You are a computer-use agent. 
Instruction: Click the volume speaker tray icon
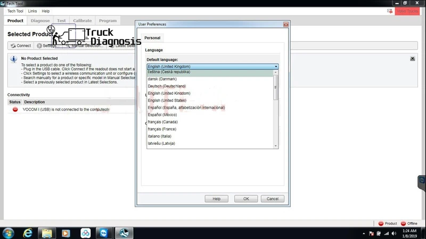pyautogui.click(x=394, y=234)
